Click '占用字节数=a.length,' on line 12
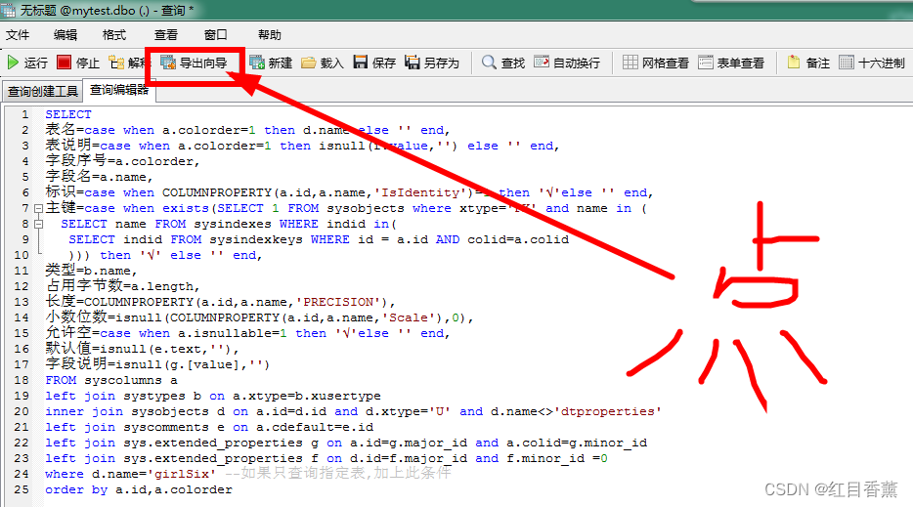This screenshot has height=507, width=913. pyautogui.click(x=122, y=286)
